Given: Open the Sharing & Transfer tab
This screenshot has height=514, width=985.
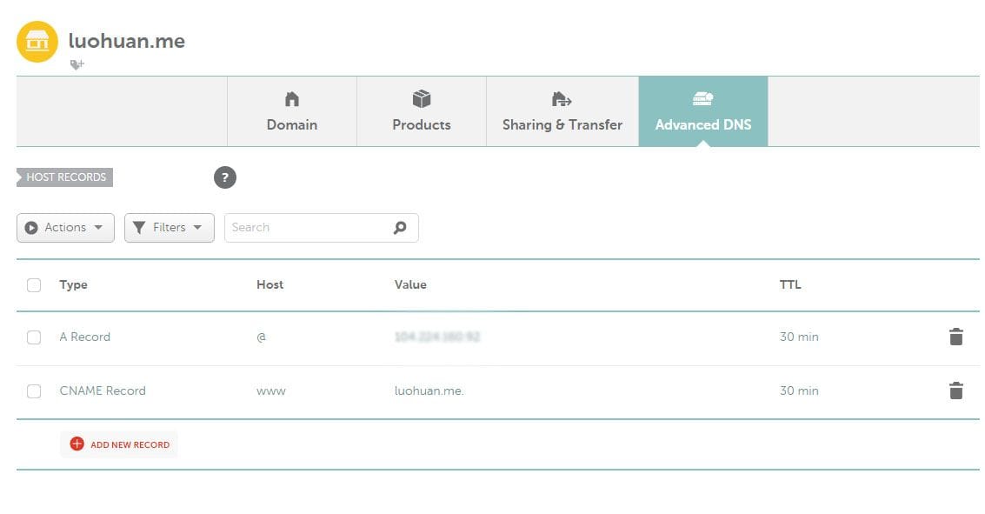Looking at the screenshot, I should [x=562, y=111].
